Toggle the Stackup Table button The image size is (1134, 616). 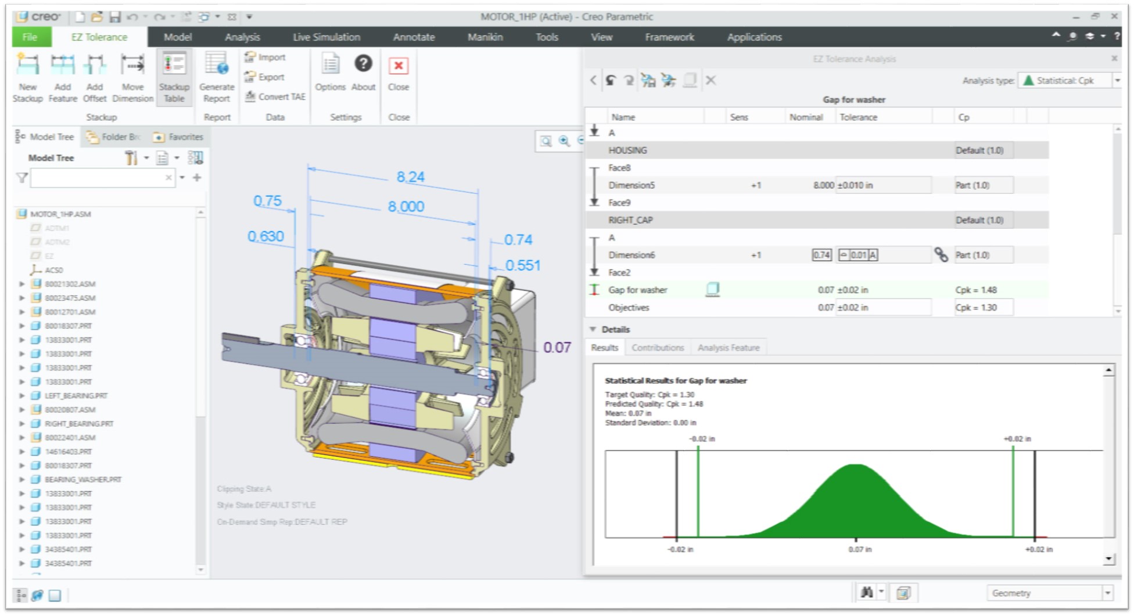tap(174, 78)
